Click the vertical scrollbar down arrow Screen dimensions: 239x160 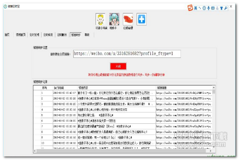[x=214, y=147]
